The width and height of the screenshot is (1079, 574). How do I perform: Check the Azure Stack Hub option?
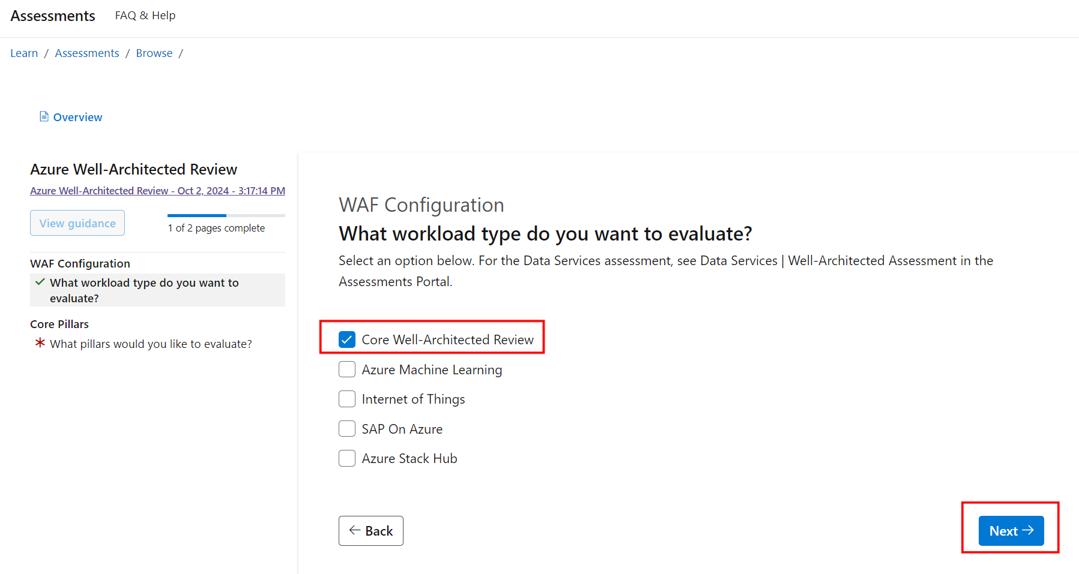point(347,458)
